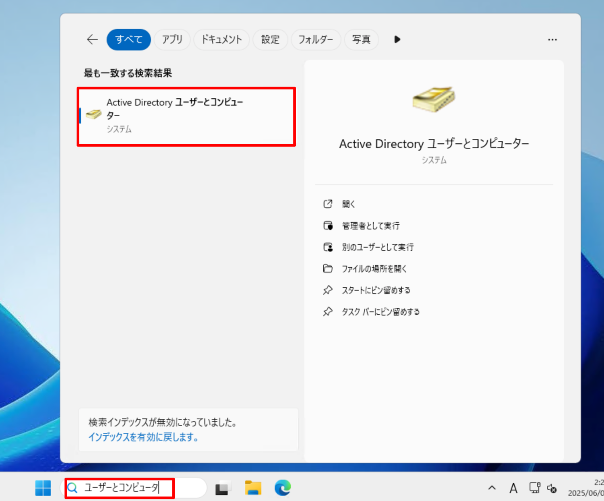Viewport: 604px width, 501px height.
Task: Go back with the left arrow button
Action: coord(92,39)
